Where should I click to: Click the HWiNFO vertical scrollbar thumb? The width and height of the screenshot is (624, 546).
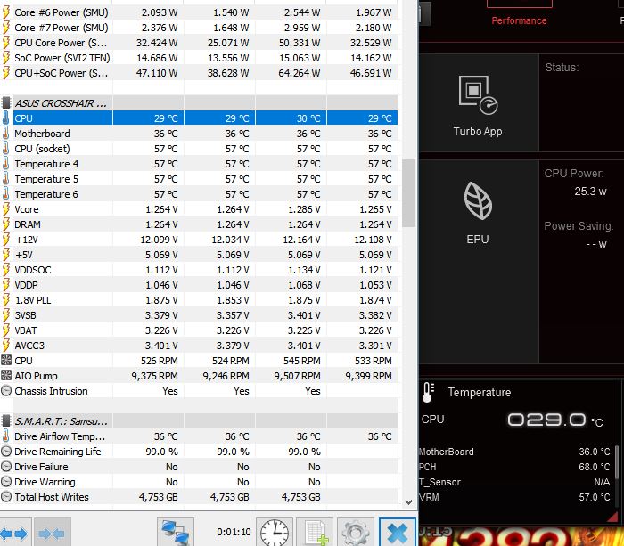click(x=408, y=193)
